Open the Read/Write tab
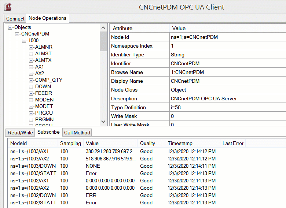 [x=20, y=133]
